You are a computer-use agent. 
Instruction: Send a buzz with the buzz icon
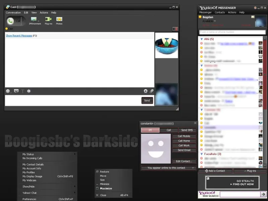coord(29,91)
